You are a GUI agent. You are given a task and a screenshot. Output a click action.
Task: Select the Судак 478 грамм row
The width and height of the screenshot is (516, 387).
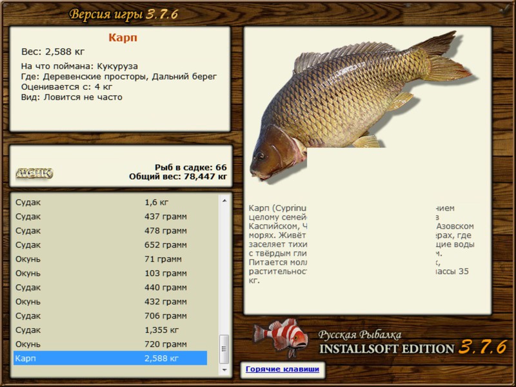click(110, 231)
